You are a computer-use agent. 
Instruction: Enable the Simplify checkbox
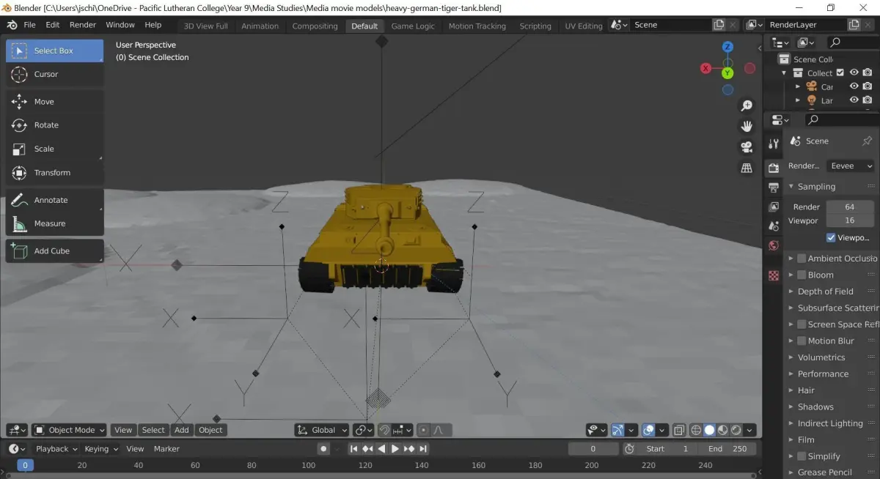pyautogui.click(x=802, y=456)
